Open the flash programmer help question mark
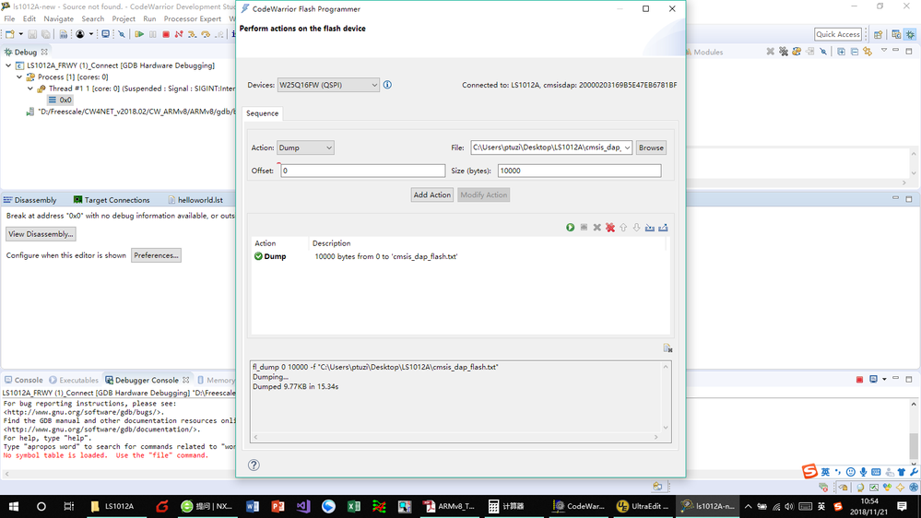This screenshot has height=518, width=921. [254, 465]
